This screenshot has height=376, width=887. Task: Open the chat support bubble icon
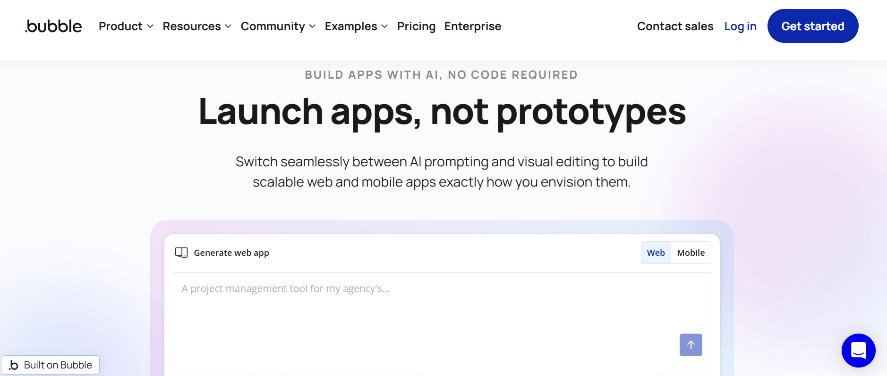tap(858, 351)
